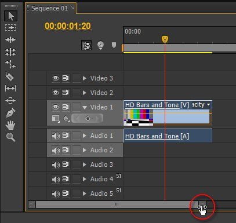Viewport: 236px width, 223px height.
Task: Toggle track lock box on Video 2
Action: point(77,93)
